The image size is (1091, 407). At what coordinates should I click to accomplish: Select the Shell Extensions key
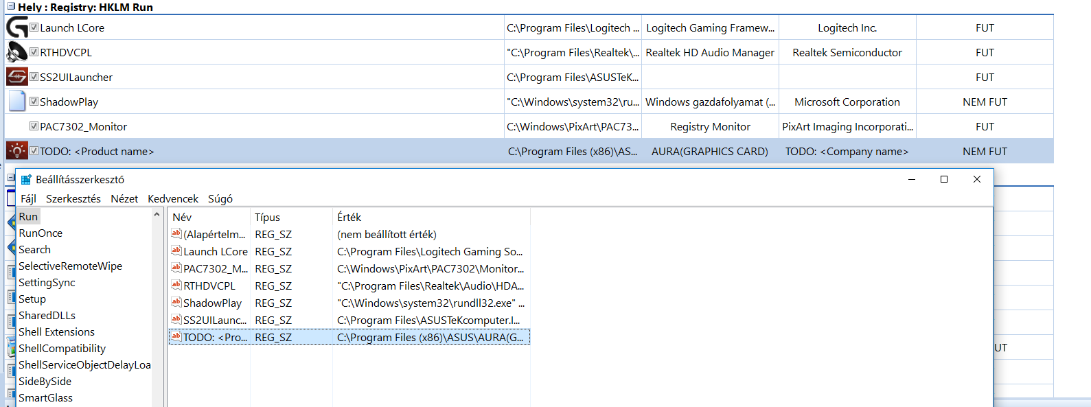[56, 332]
